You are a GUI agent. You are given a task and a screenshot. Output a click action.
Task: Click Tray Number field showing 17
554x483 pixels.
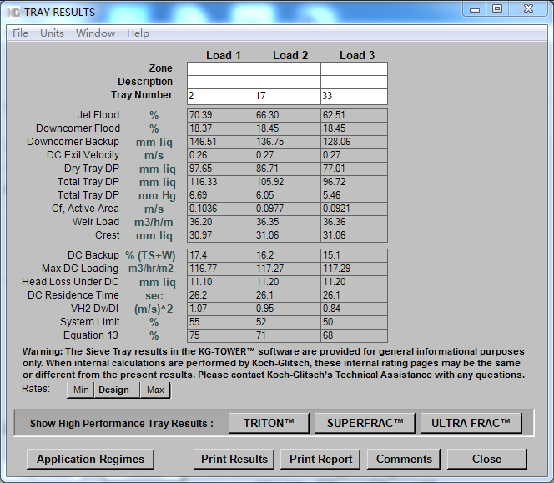(287, 97)
